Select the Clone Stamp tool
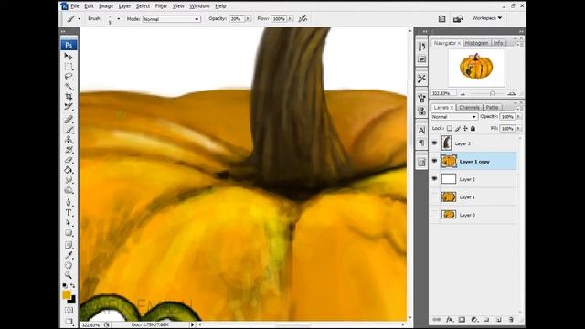Screen dimensions: 585x329 pyautogui.click(x=69, y=140)
